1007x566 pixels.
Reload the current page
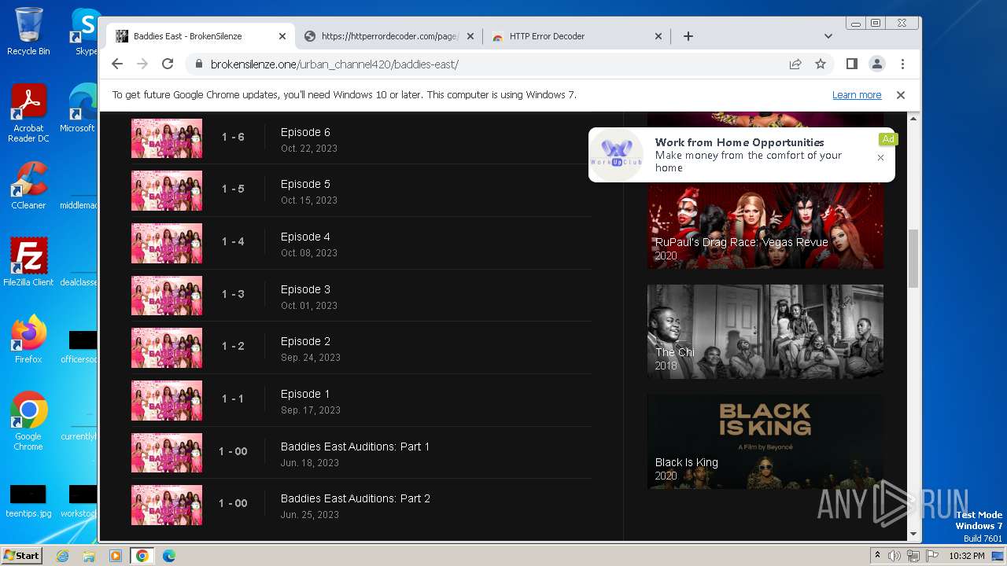[x=168, y=64]
